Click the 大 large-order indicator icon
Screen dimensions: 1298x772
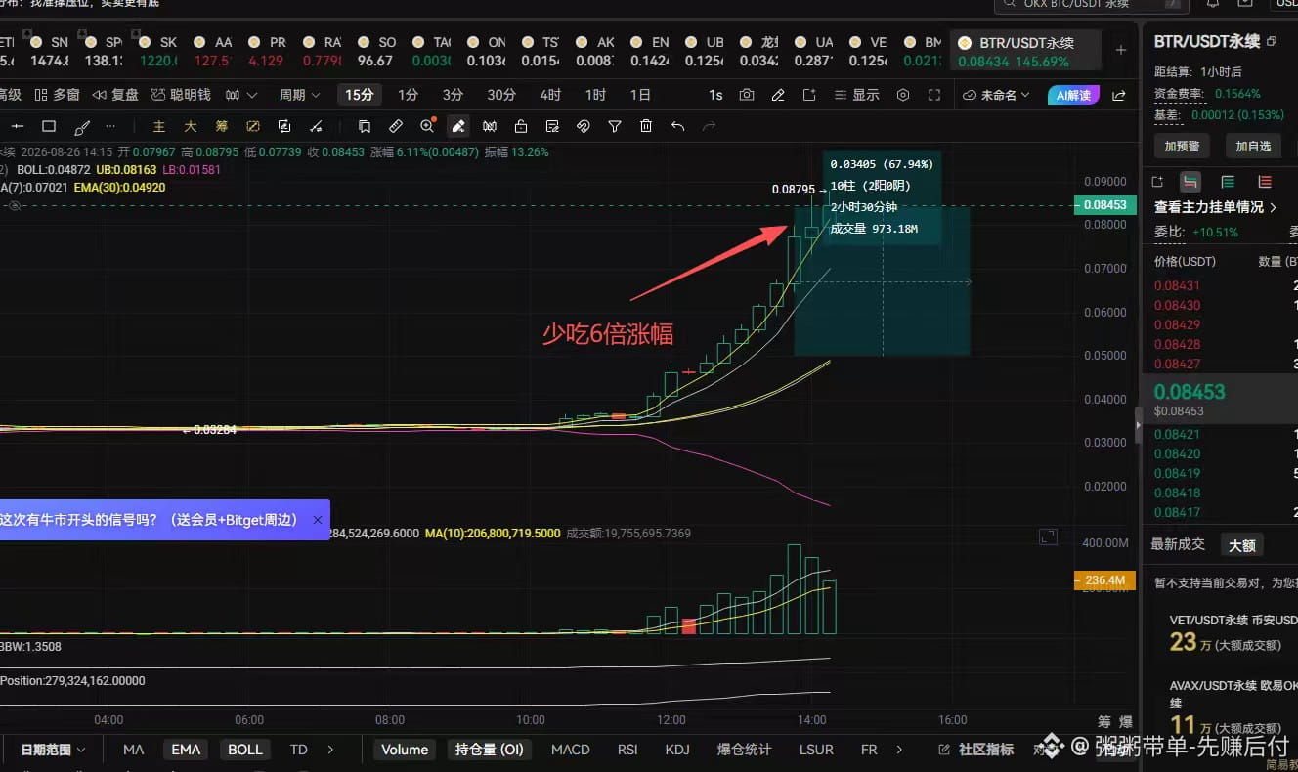coord(191,126)
